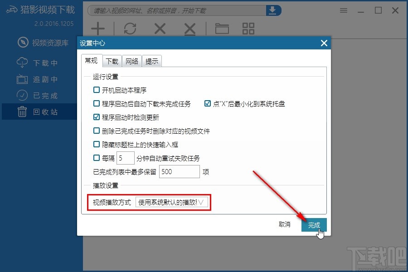The height and width of the screenshot is (272, 408).
Task: Click the 完成 button to save settings
Action: tap(314, 225)
